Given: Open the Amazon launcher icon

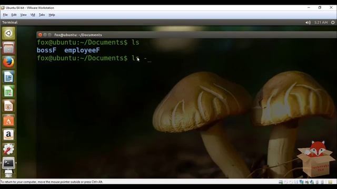Looking at the screenshot, I should click(8, 135).
